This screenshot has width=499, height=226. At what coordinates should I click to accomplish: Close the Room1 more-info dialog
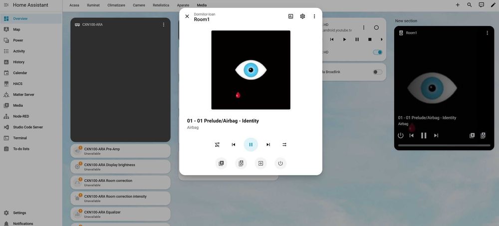pyautogui.click(x=187, y=16)
